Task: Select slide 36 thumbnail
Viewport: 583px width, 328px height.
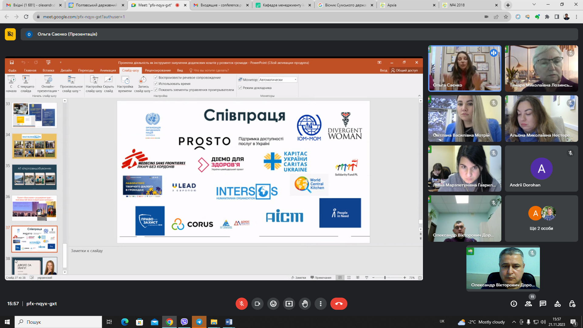Action: (x=34, y=208)
